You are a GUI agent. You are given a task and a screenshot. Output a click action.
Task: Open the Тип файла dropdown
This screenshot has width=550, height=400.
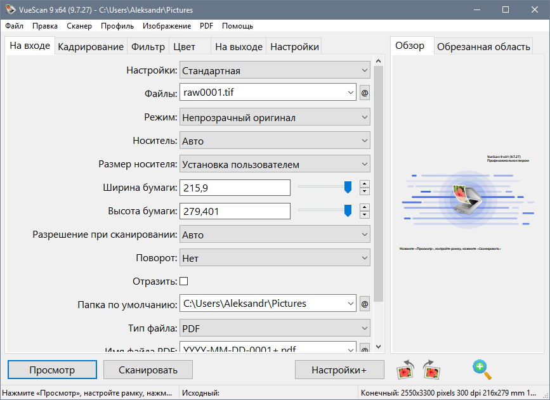[275, 328]
